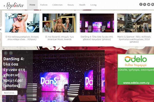The height and width of the screenshot is (102, 154).
Task: Show next slide in DanSing slider
Action: click(x=11, y=53)
